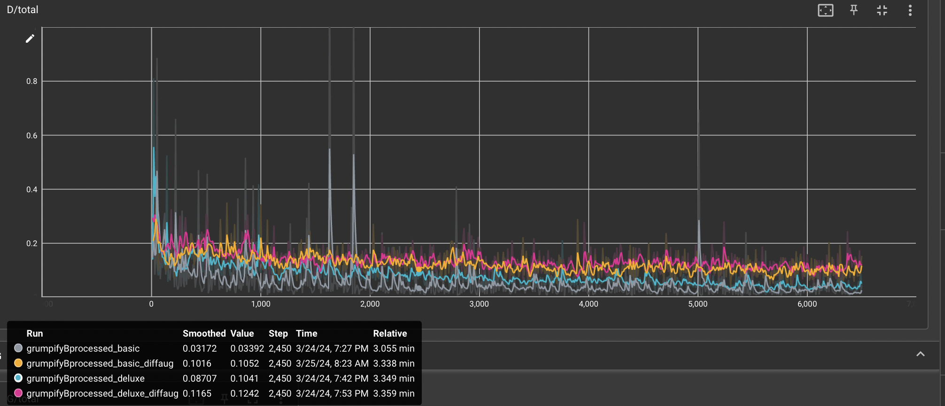This screenshot has height=406, width=945.
Task: Click the fit domain to data icon
Action: 825,10
